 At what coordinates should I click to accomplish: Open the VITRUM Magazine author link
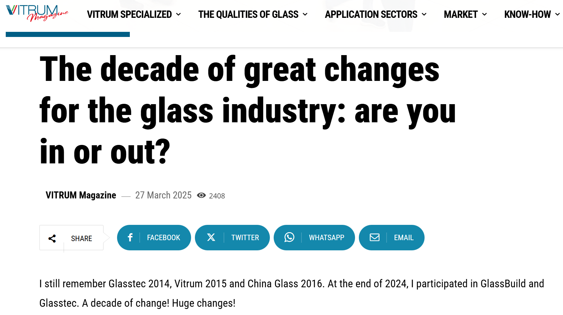tap(81, 195)
